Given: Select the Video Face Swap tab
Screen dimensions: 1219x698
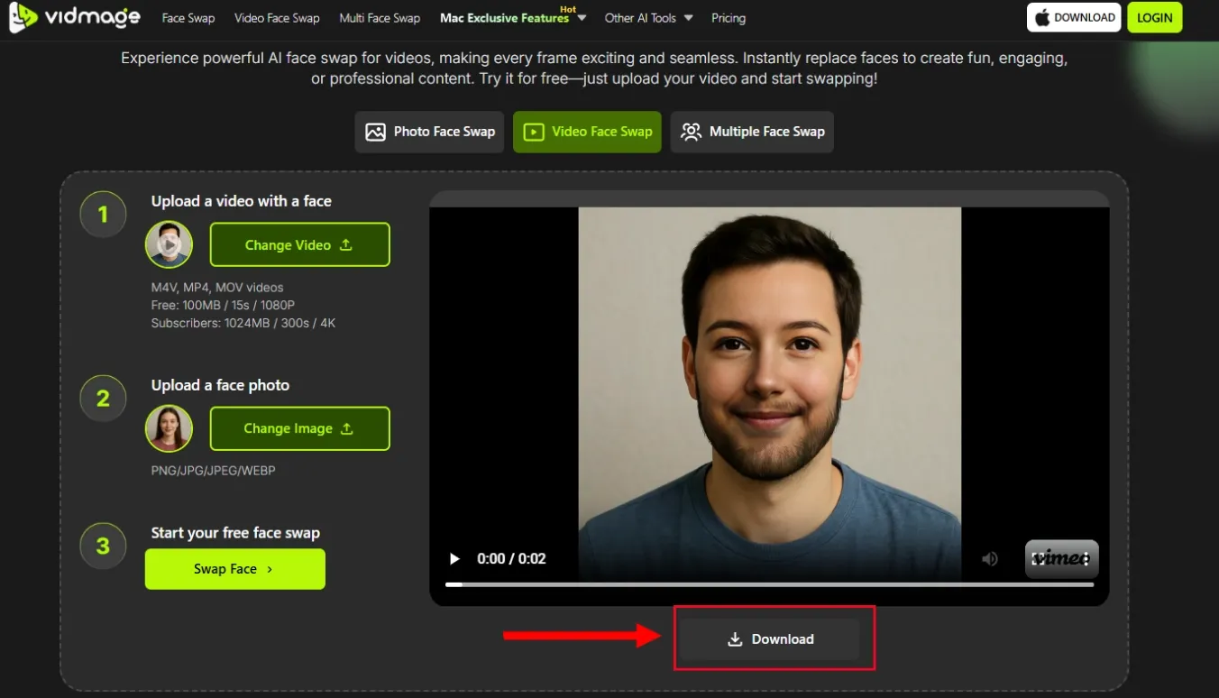Looking at the screenshot, I should [587, 132].
